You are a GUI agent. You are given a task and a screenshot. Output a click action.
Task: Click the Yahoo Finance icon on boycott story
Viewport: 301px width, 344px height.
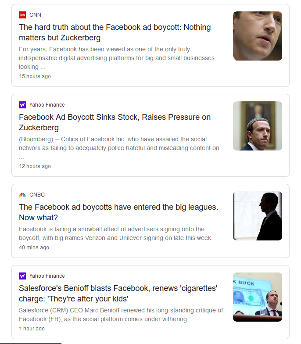point(22,105)
